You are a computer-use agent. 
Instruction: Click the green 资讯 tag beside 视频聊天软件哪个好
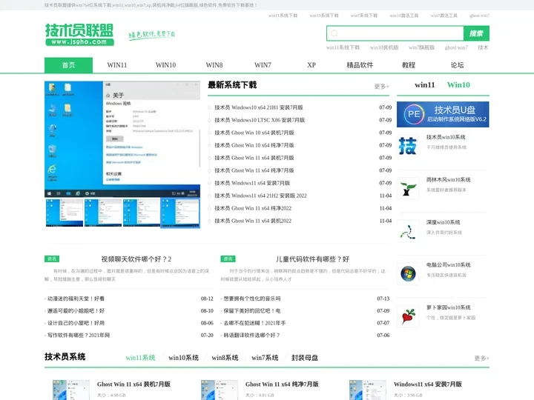click(x=52, y=259)
